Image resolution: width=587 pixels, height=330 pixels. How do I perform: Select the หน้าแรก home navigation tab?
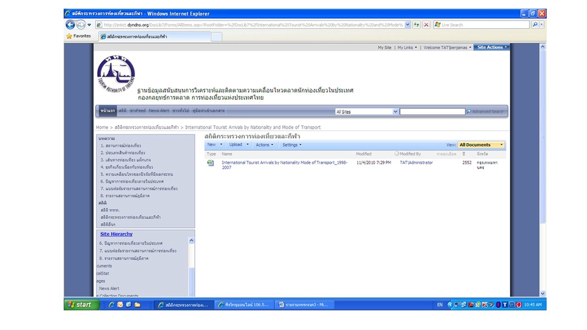[108, 111]
